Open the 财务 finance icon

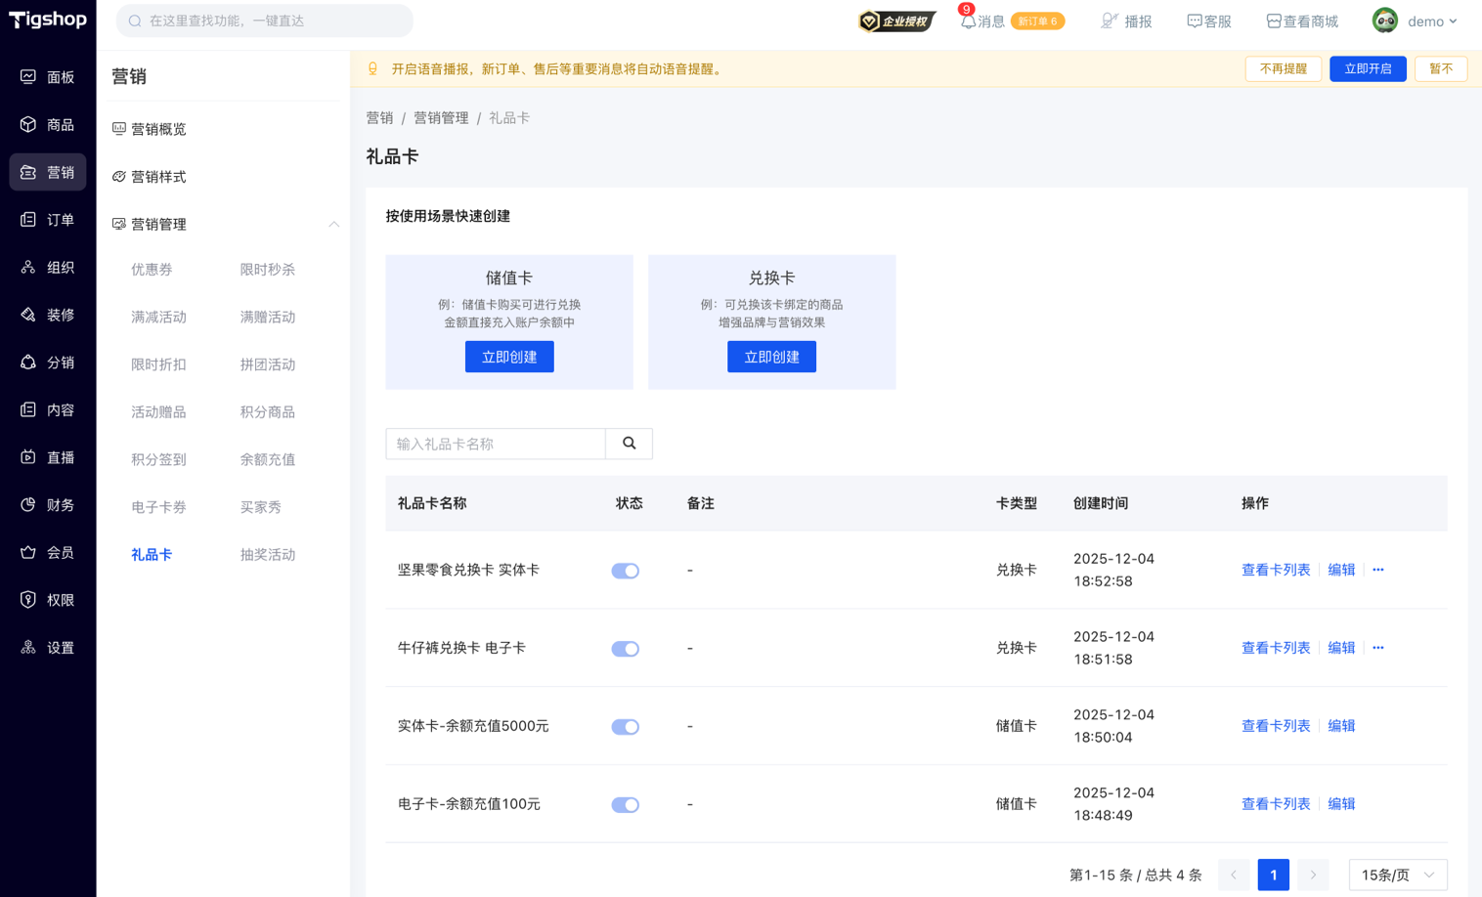click(x=28, y=504)
